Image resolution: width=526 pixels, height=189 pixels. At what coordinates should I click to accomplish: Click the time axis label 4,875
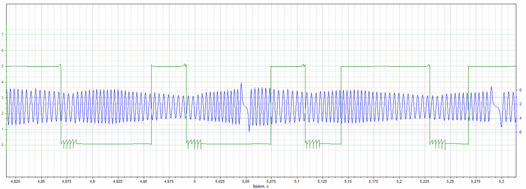[x=66, y=181]
